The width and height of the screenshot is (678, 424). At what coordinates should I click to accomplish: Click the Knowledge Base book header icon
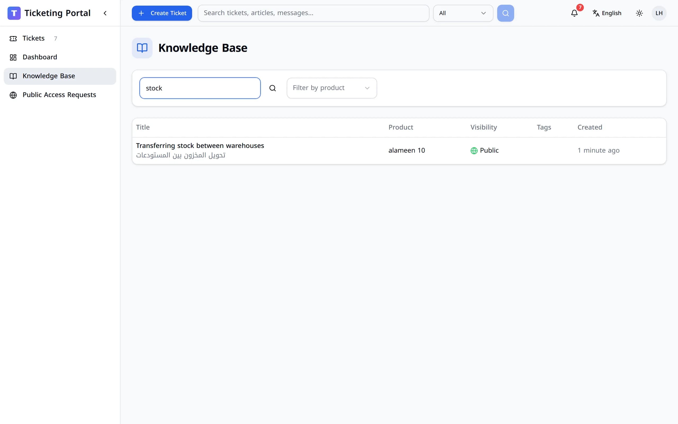[x=142, y=48]
